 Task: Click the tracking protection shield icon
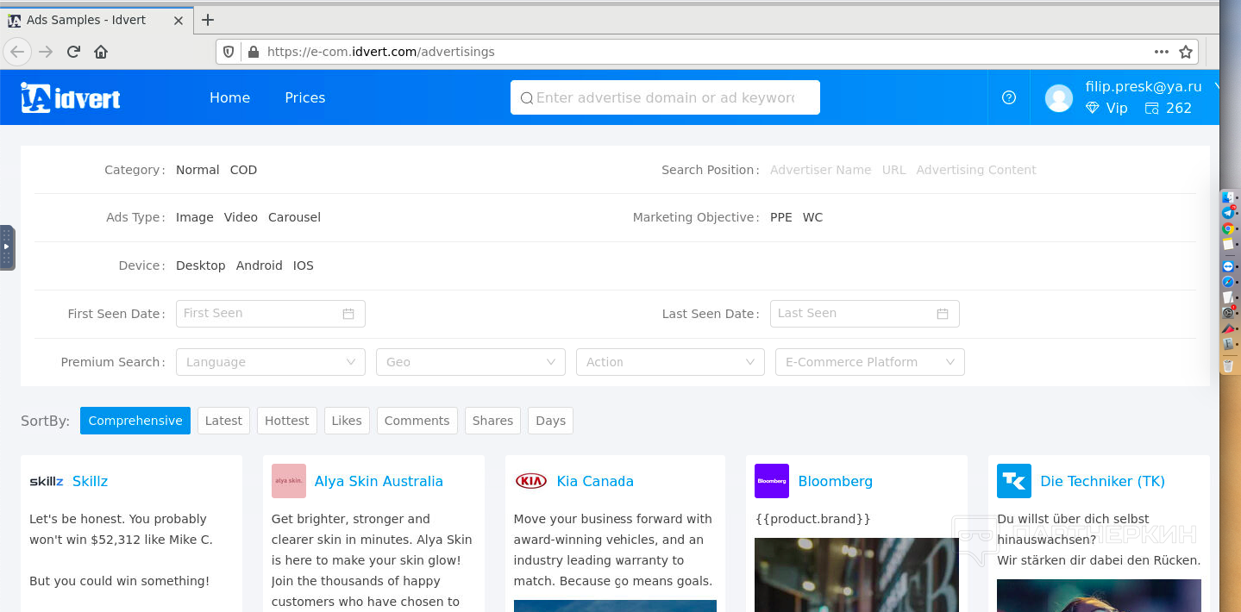pos(229,52)
